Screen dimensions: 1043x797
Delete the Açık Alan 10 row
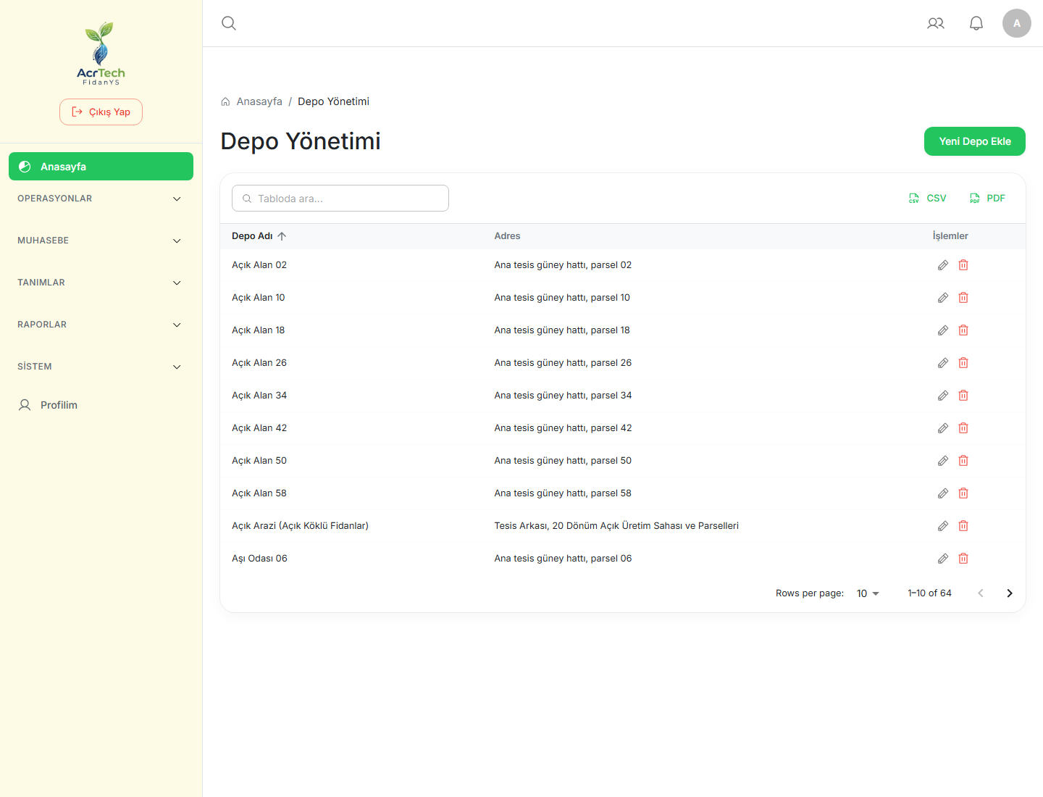tap(963, 298)
